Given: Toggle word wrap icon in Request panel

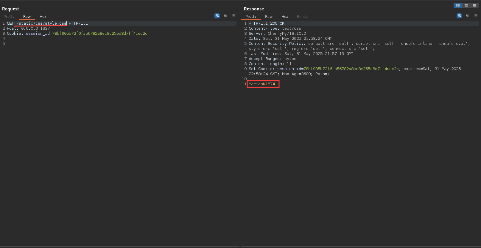Looking at the screenshot, I should [x=217, y=16].
